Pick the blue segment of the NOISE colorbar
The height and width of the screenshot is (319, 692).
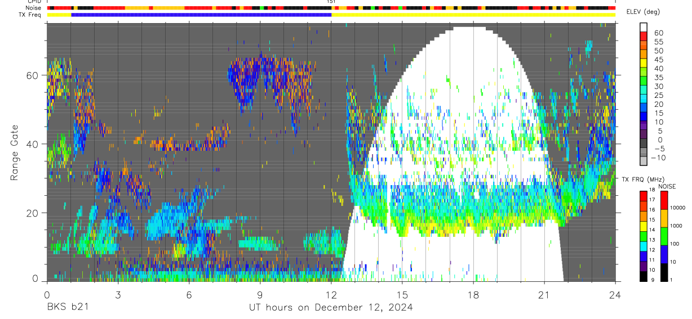(664, 254)
